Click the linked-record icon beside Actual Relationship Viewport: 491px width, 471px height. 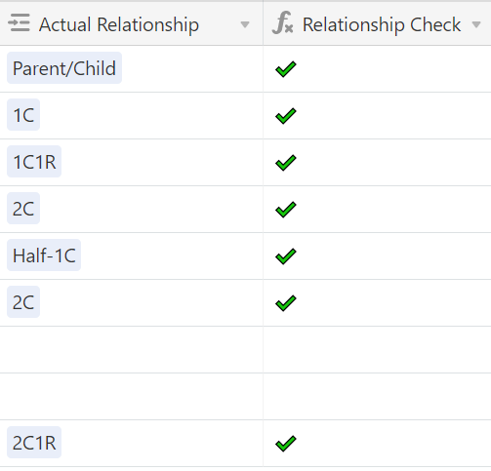click(19, 23)
